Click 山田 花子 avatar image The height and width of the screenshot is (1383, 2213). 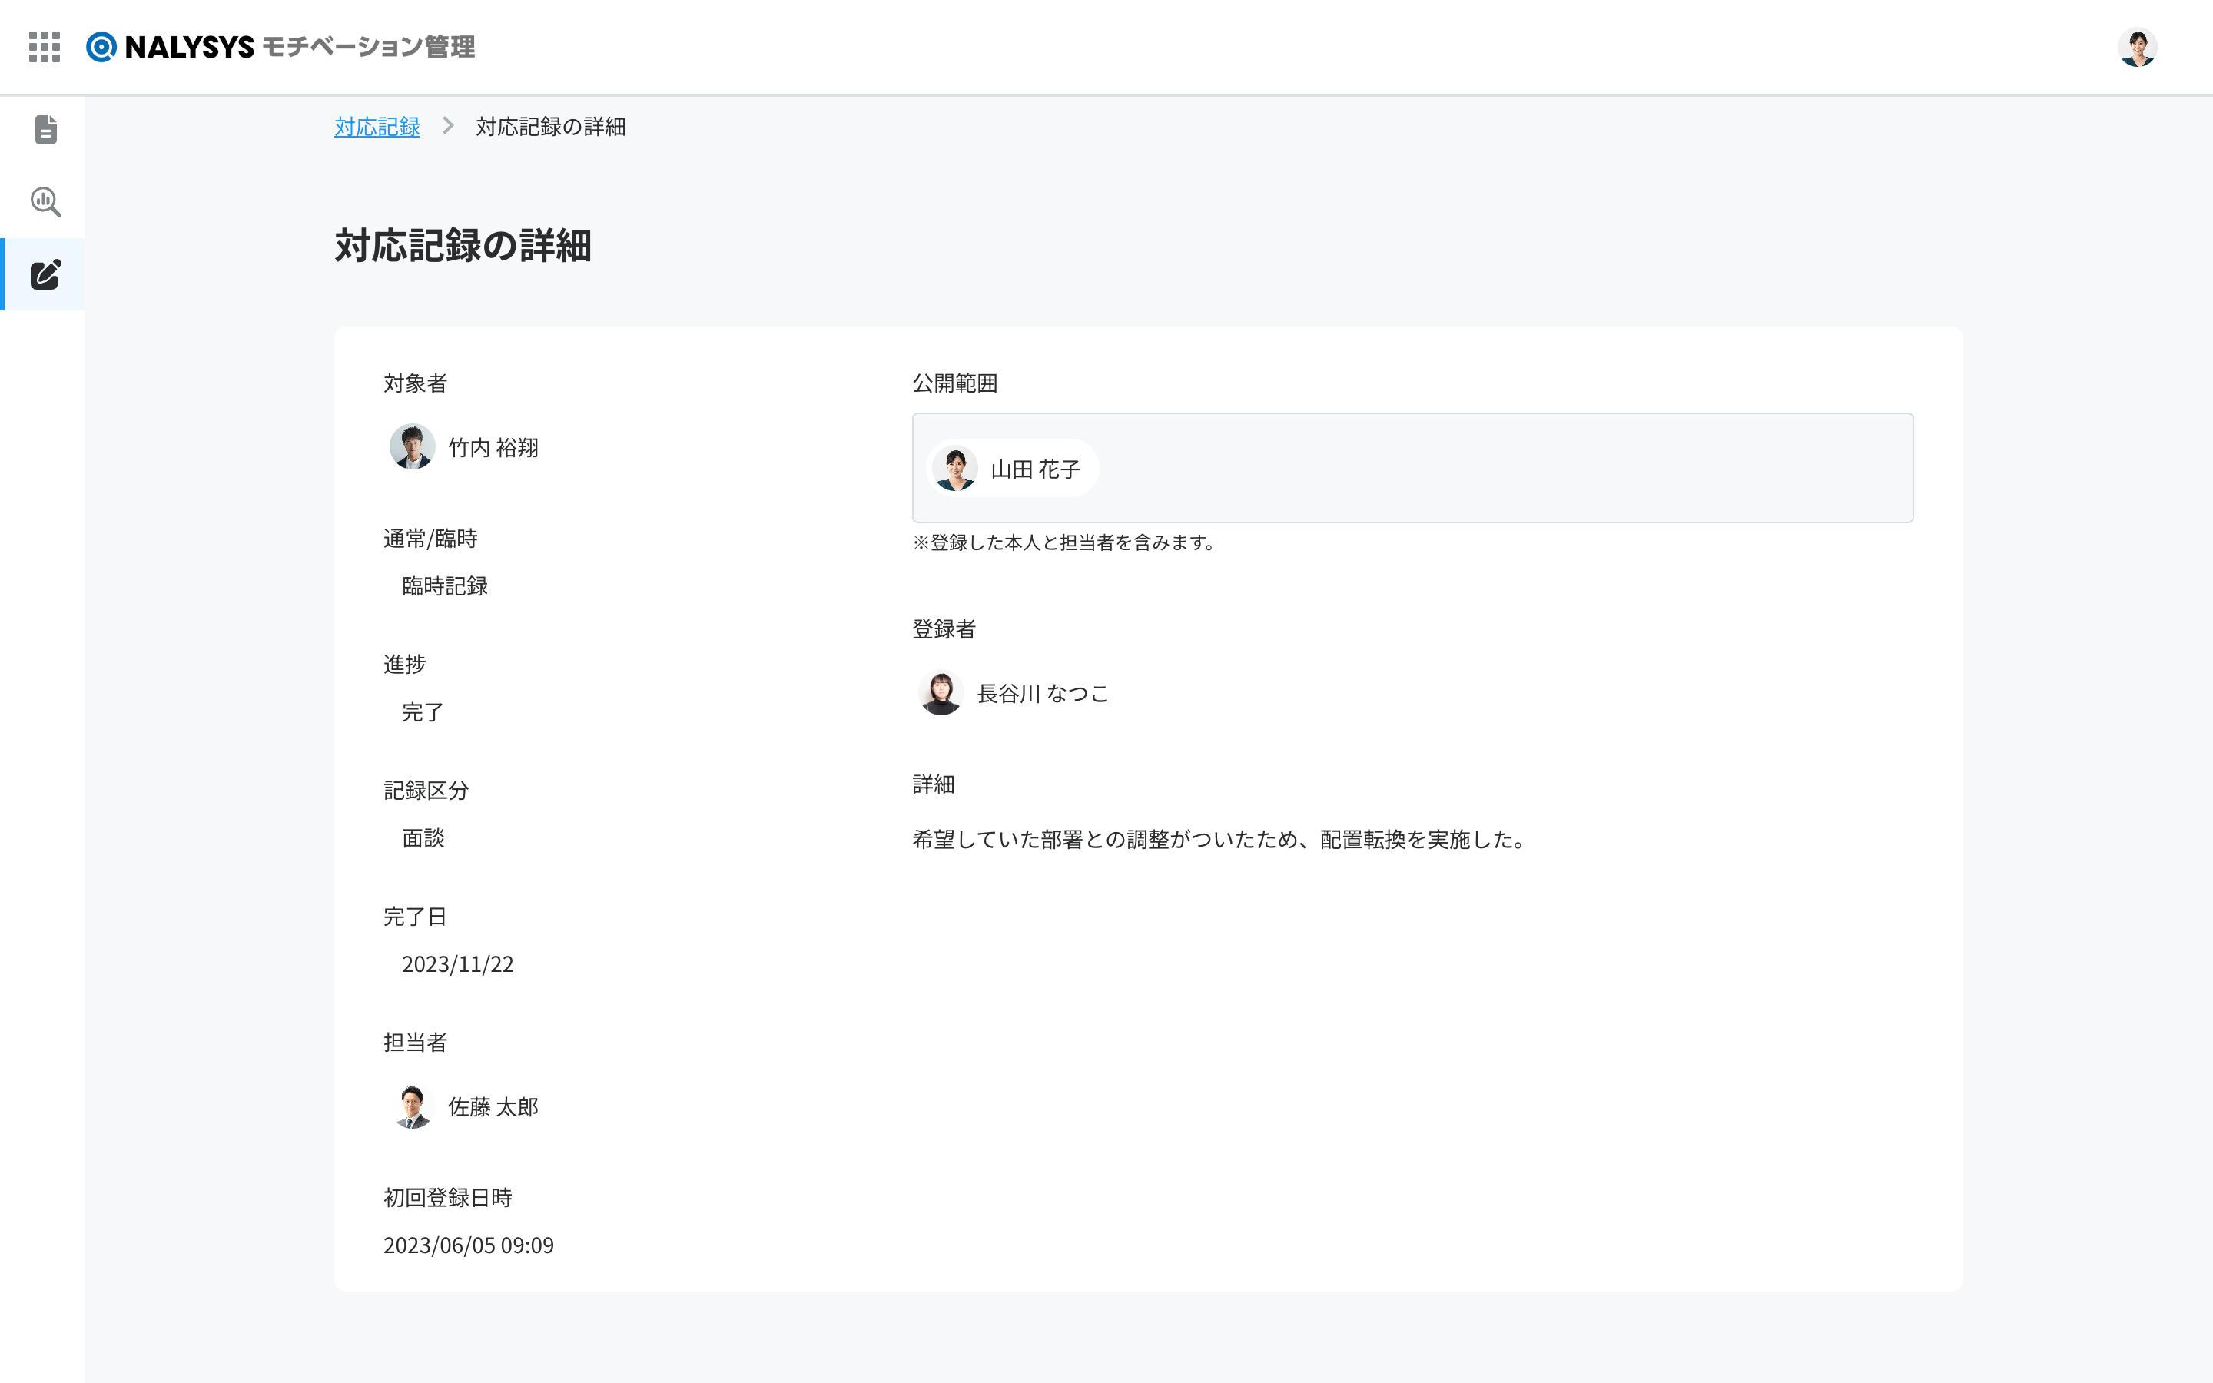tap(954, 469)
